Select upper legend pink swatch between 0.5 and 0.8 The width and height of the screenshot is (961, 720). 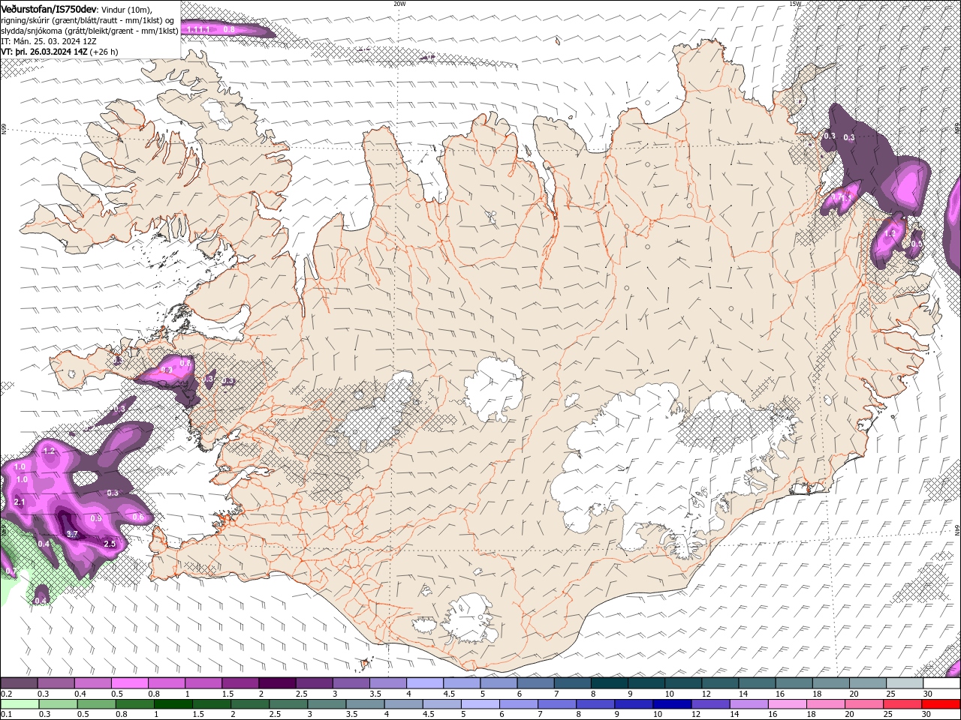129,683
